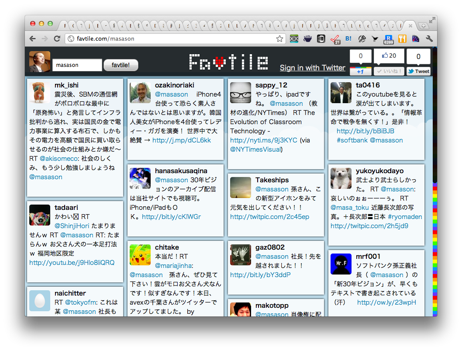This screenshot has height=351, width=462.
Task: Open Takeships' sunset avatar
Action: pos(241,187)
